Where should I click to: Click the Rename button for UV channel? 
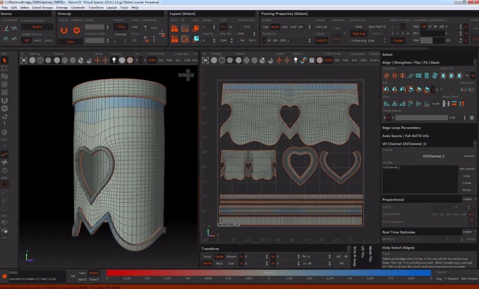tap(468, 156)
